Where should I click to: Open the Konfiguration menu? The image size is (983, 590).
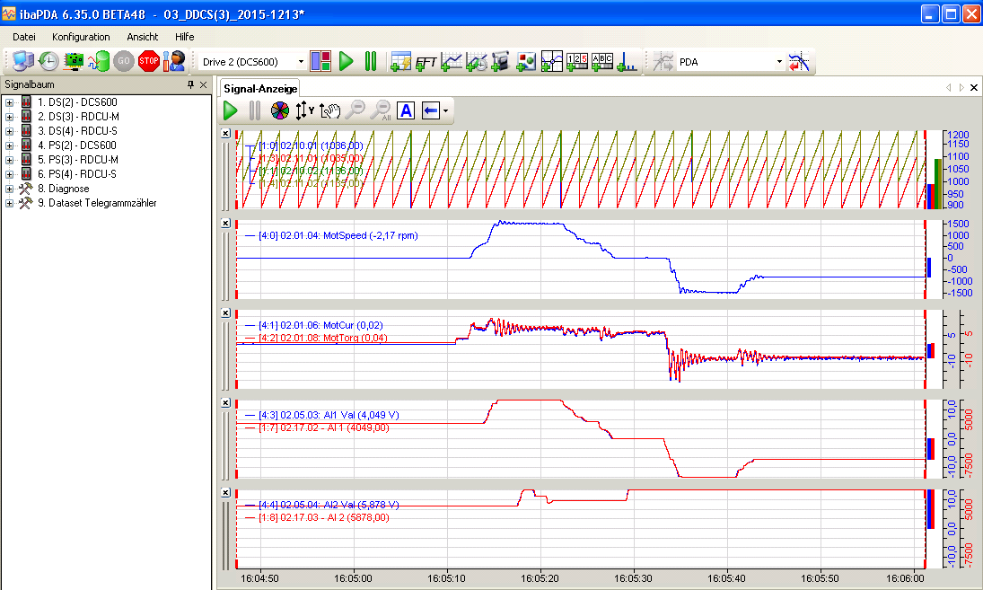pyautogui.click(x=81, y=37)
